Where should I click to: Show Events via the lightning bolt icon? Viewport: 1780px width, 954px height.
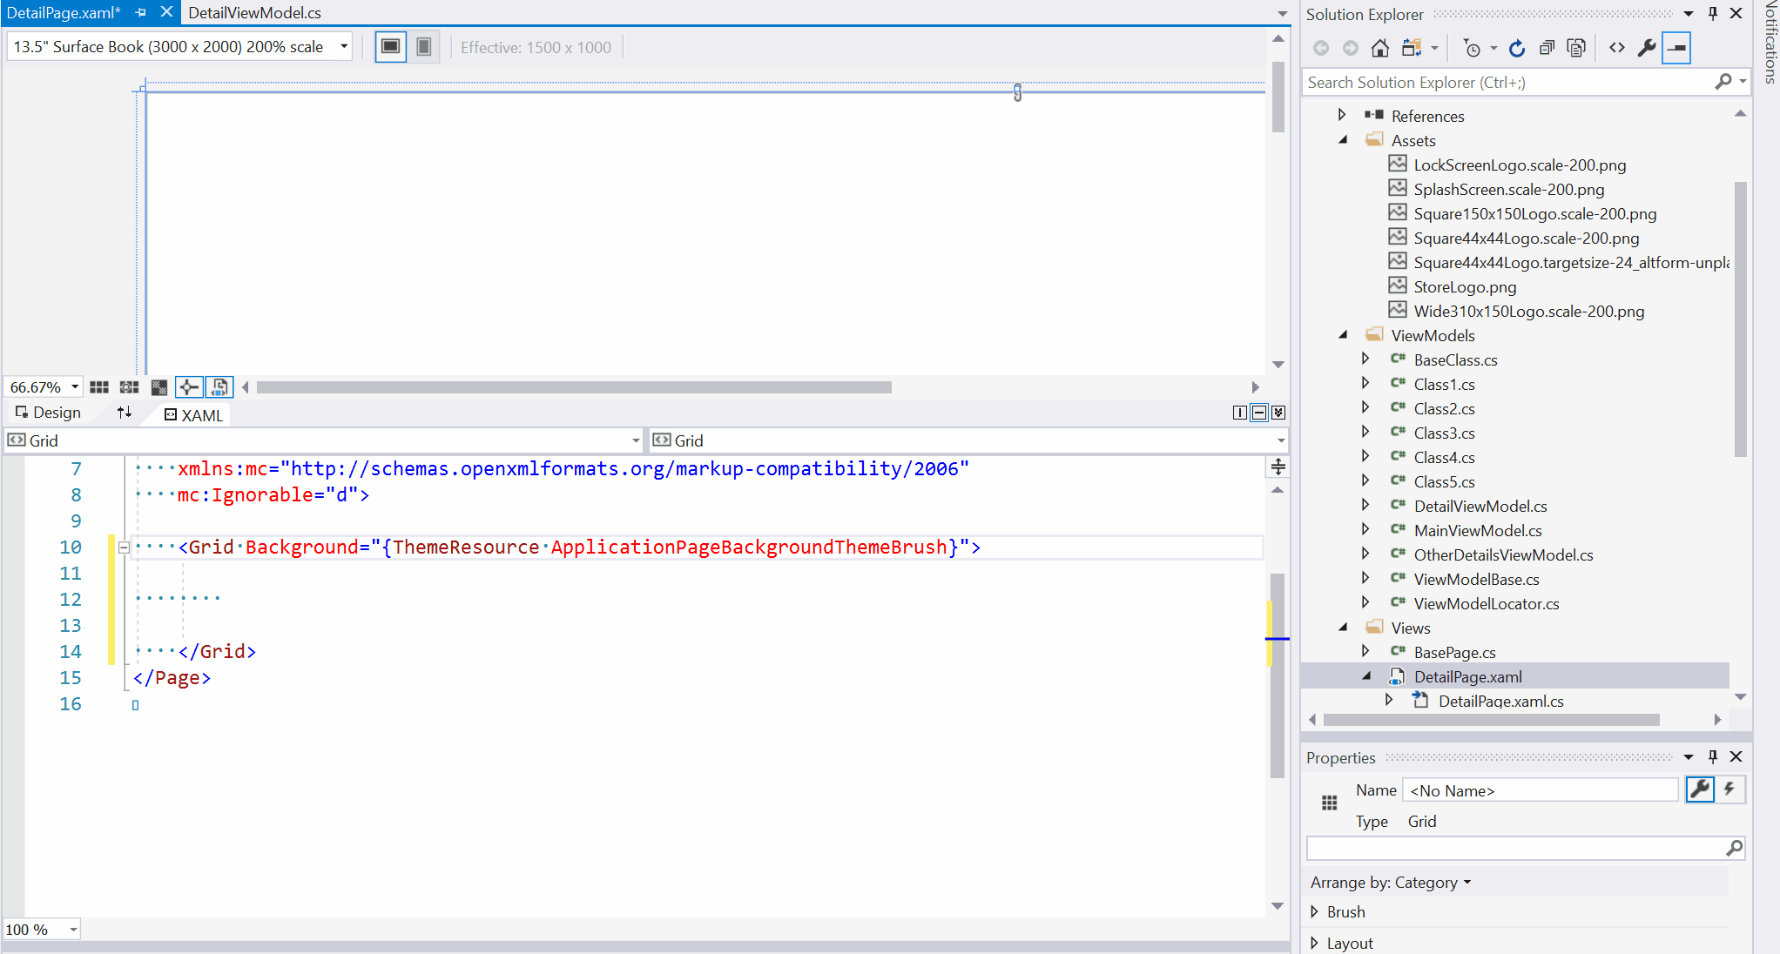coord(1729,789)
